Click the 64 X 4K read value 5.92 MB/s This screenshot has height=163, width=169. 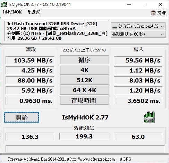click(30, 90)
